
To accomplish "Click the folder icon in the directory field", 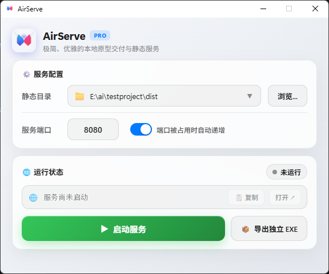I will click(x=79, y=96).
